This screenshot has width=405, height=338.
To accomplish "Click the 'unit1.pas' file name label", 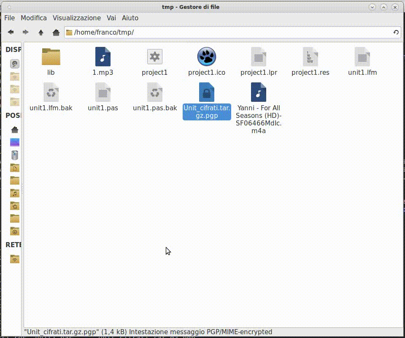I will coord(103,108).
